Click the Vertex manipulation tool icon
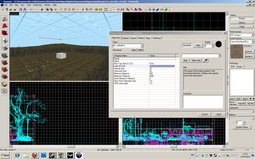Screen dimensions: 255x159 tap(4, 91)
